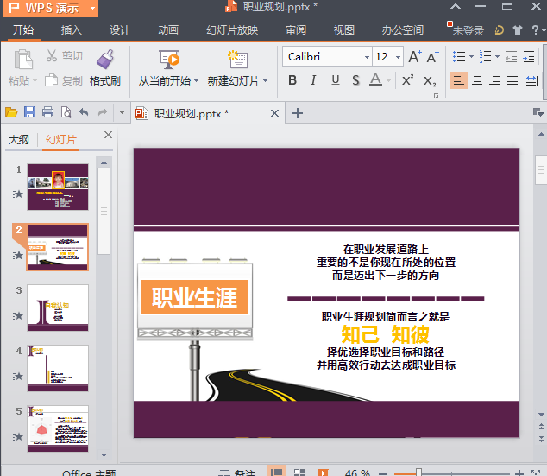
Task: Open the 动画 (Animation) ribbon tab
Action: (168, 30)
